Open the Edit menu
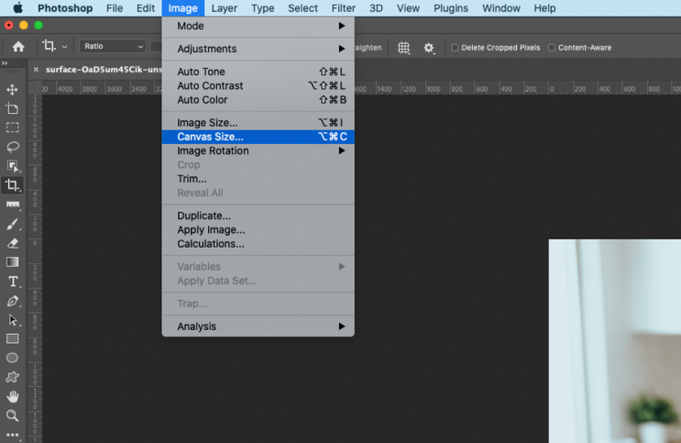This screenshot has width=681, height=443. point(146,8)
